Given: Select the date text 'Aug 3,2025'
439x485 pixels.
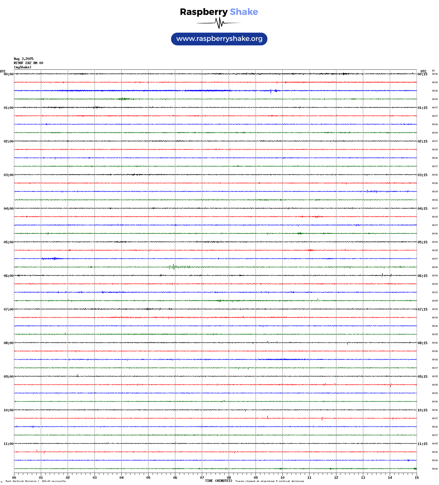Looking at the screenshot, I should coord(23,59).
